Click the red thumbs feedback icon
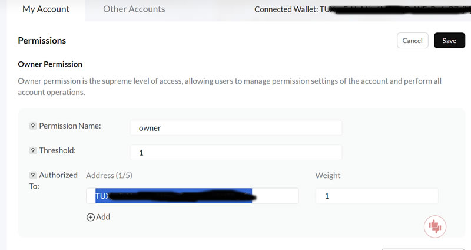 pyautogui.click(x=435, y=226)
